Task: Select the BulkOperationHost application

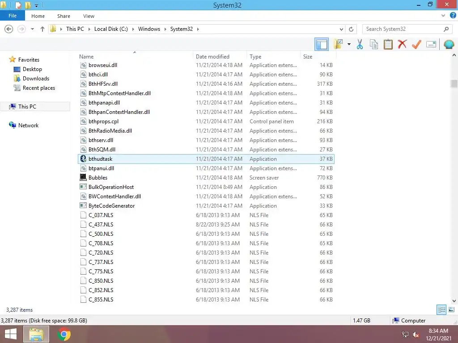Action: tap(206, 187)
